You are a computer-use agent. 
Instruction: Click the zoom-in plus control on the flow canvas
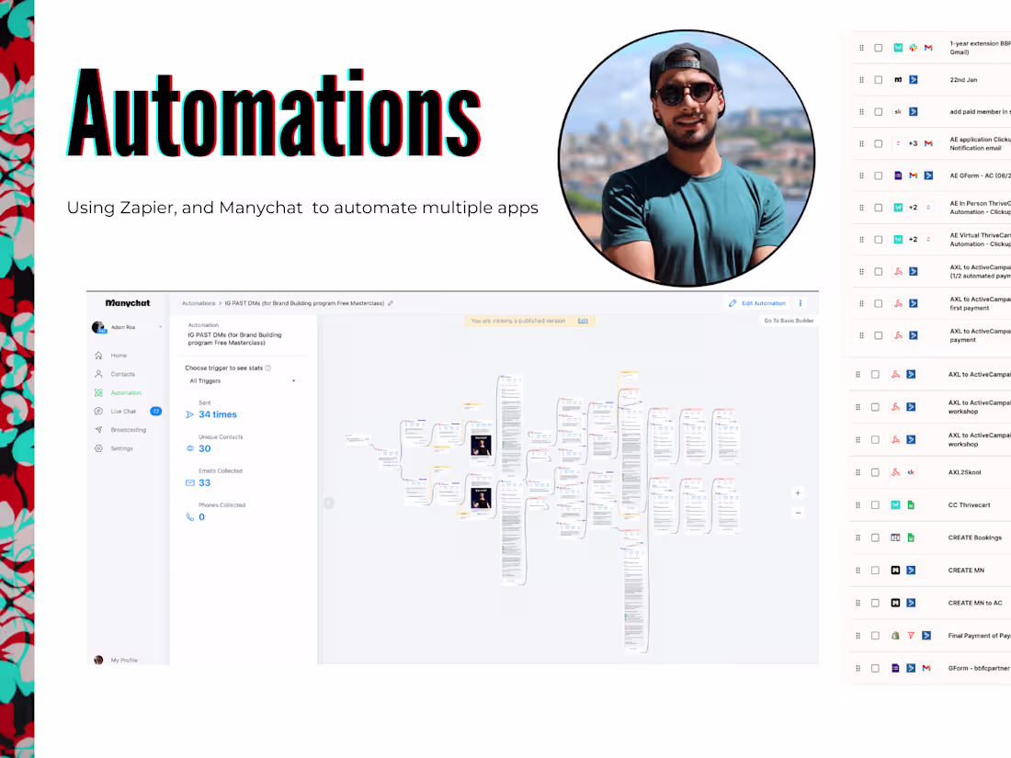pos(798,492)
